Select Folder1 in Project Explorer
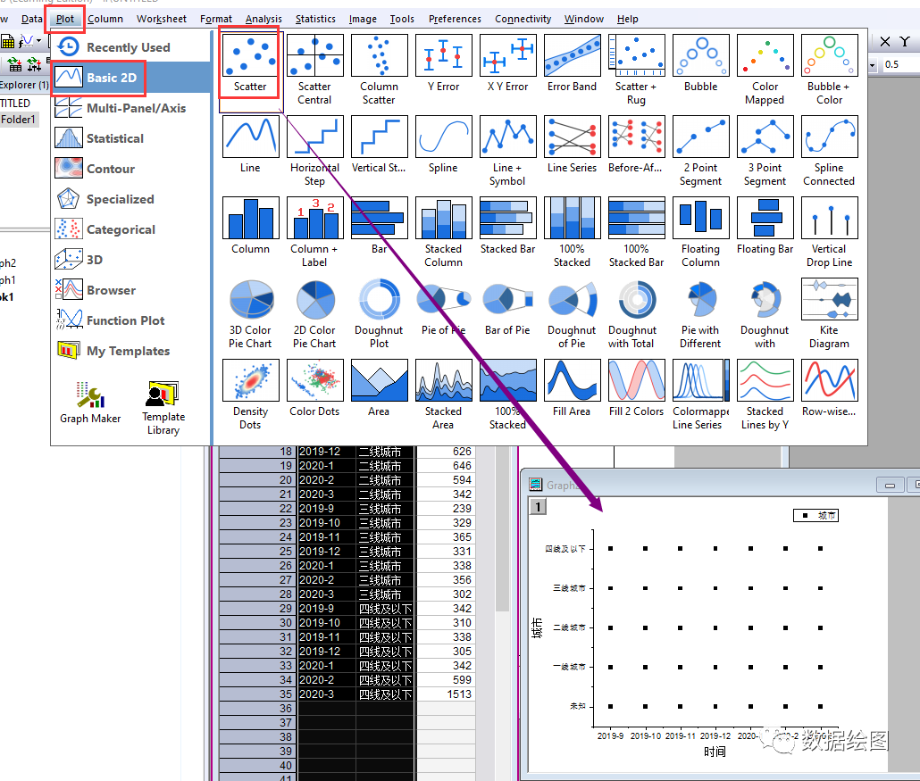The height and width of the screenshot is (781, 920). pyautogui.click(x=18, y=120)
